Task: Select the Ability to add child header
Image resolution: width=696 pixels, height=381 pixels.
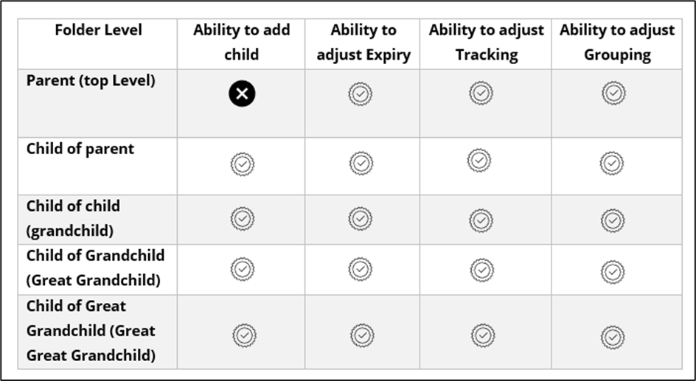Action: [241, 42]
